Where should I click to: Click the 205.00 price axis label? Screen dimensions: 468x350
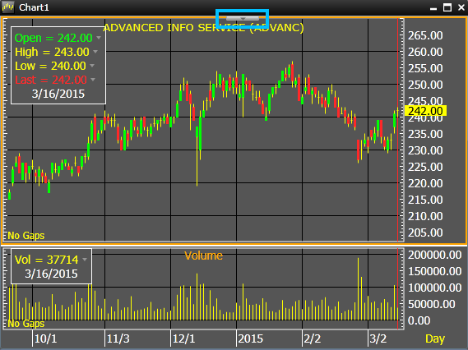click(x=425, y=233)
